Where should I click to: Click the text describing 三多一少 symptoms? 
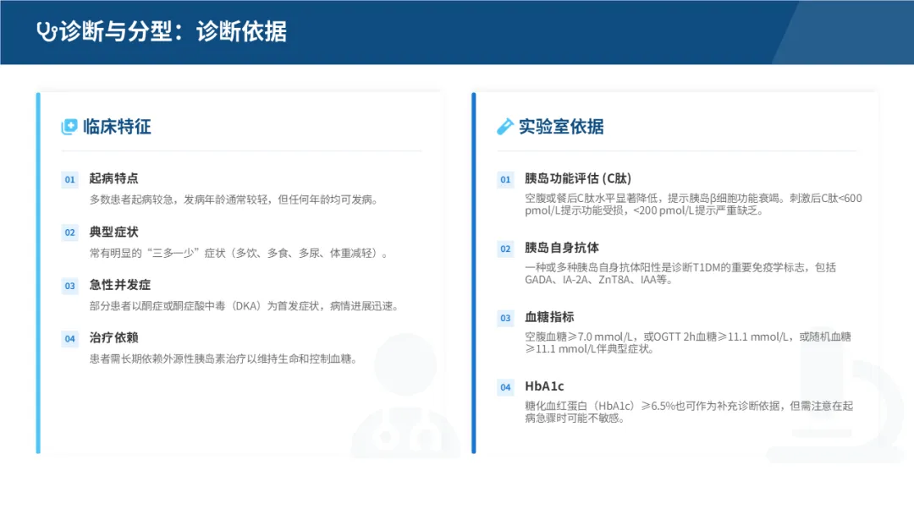click(239, 254)
